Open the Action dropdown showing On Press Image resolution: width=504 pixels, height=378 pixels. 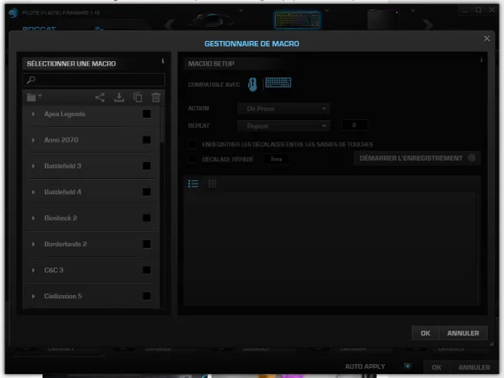point(284,108)
